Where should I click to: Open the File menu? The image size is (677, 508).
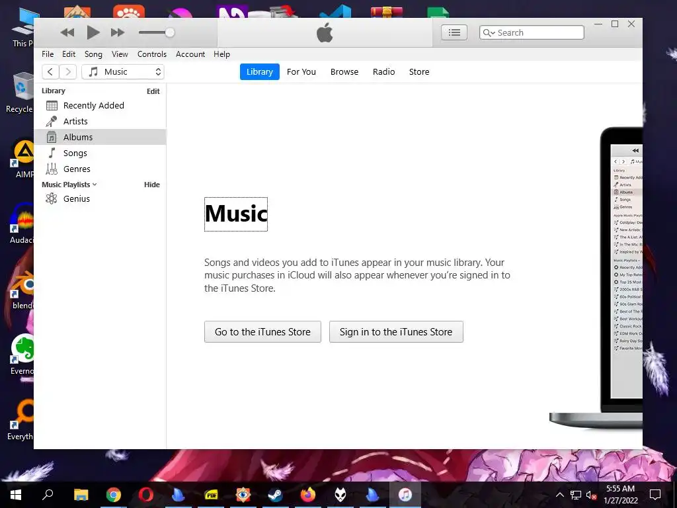48,54
